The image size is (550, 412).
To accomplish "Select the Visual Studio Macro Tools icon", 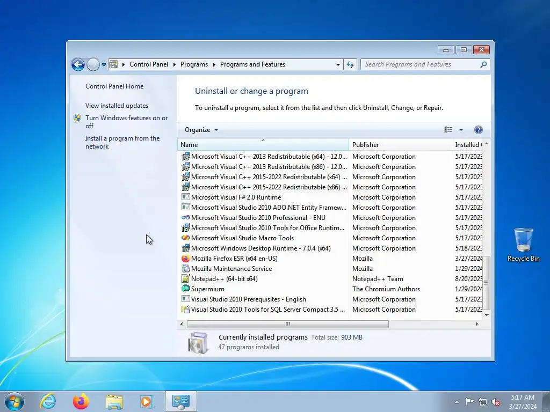I will point(185,238).
